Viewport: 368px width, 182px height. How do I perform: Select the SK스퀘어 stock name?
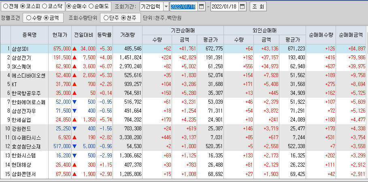pos(21,67)
